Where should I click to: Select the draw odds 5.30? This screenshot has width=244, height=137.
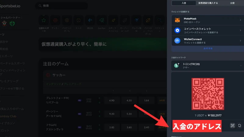pyautogui.click(x=129, y=114)
